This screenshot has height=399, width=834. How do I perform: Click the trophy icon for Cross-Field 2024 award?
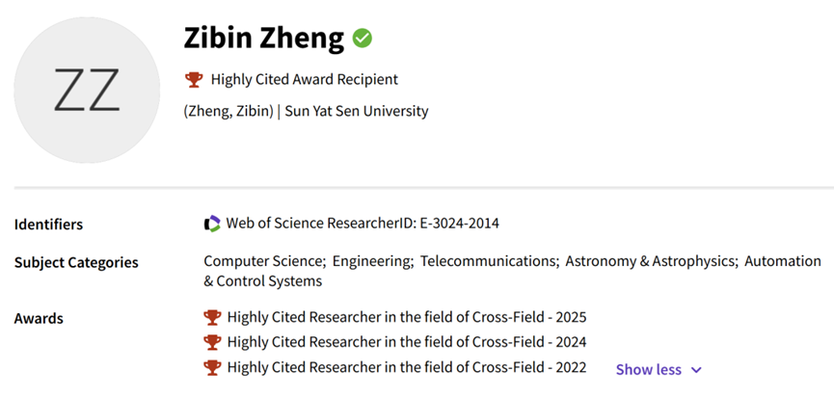(212, 342)
